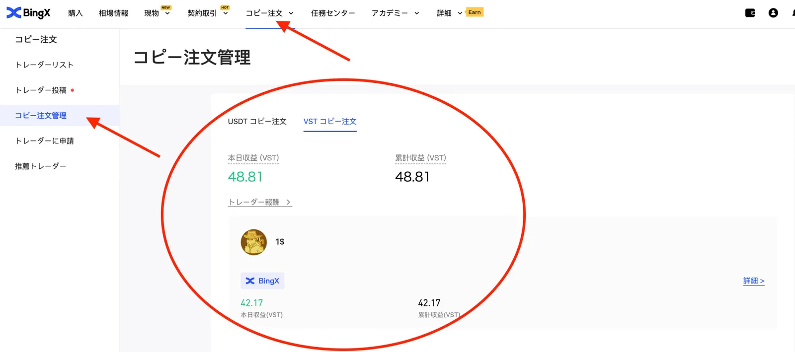This screenshot has height=352, width=795.
Task: Switch to the USDT コピー注文 tab
Action: pyautogui.click(x=257, y=121)
